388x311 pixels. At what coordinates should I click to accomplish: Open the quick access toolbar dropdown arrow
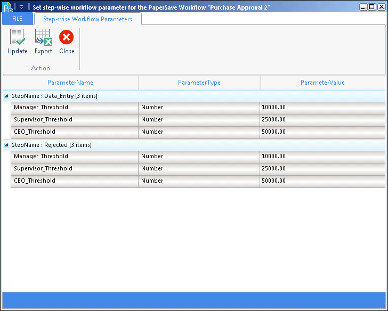click(21, 7)
